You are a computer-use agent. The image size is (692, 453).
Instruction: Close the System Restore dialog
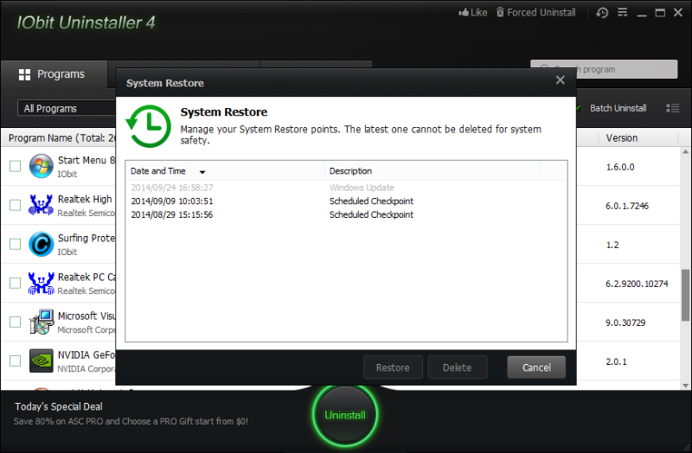[560, 80]
